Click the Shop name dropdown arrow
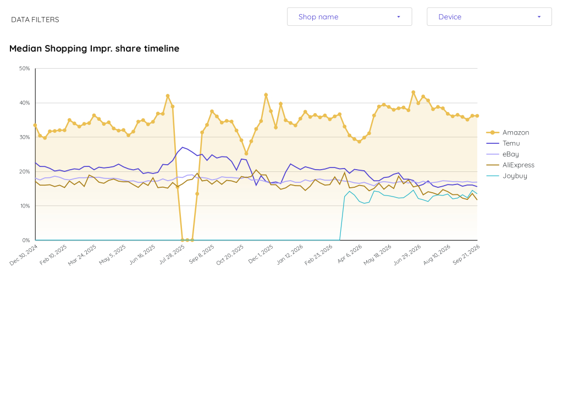 (399, 17)
